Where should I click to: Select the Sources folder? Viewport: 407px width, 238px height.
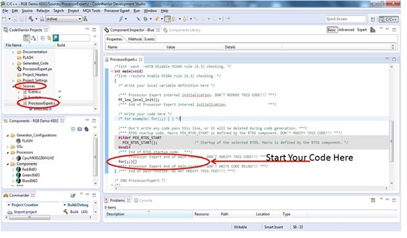[26, 86]
